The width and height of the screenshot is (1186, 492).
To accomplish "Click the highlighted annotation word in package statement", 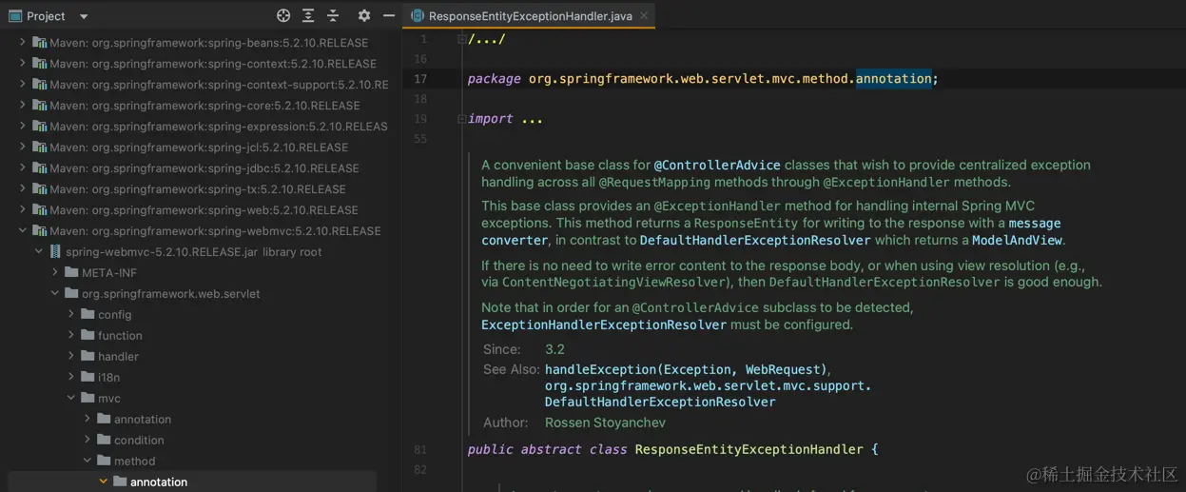I will click(893, 78).
